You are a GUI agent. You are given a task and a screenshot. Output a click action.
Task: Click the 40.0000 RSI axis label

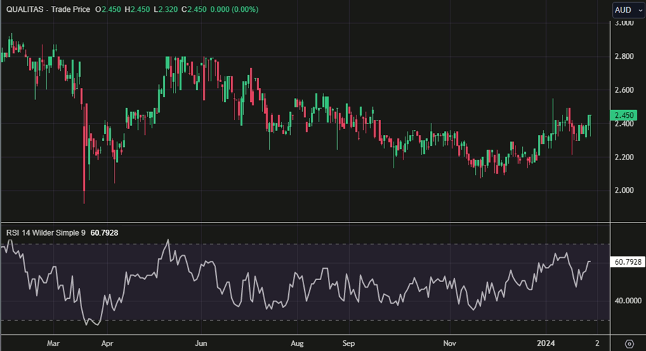coord(628,301)
